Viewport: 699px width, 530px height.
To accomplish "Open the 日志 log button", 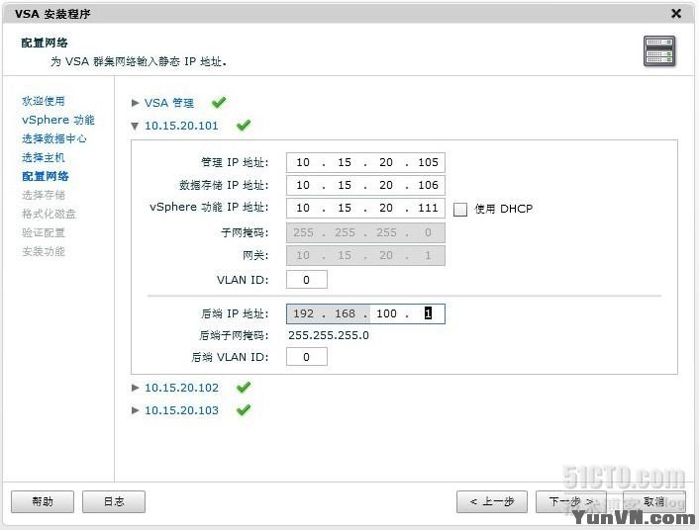I will (x=114, y=501).
